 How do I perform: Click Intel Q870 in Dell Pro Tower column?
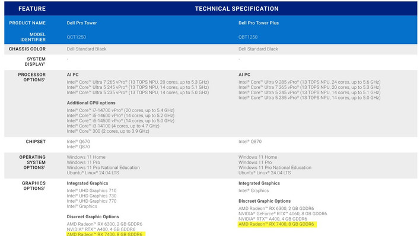point(78,147)
